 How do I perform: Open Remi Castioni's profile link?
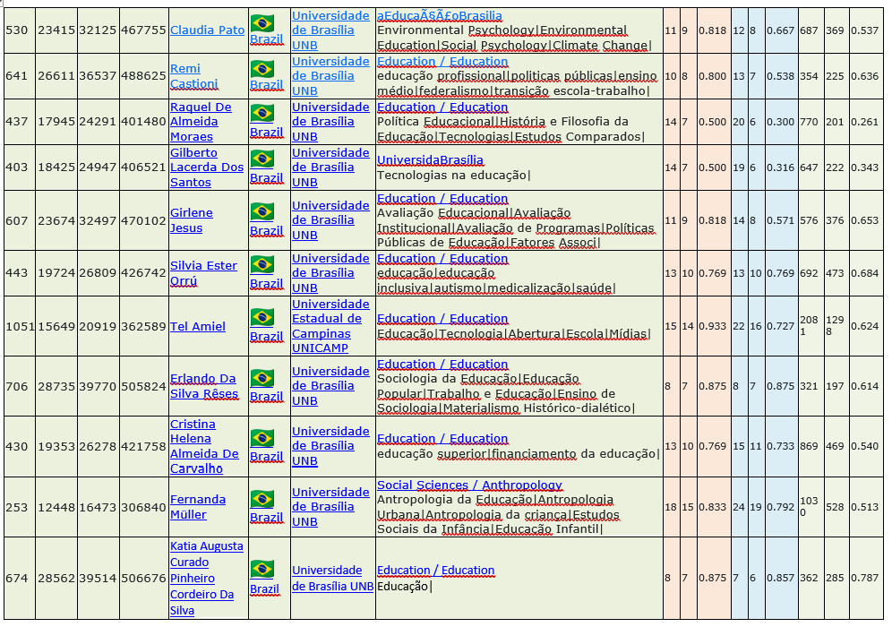coord(194,76)
